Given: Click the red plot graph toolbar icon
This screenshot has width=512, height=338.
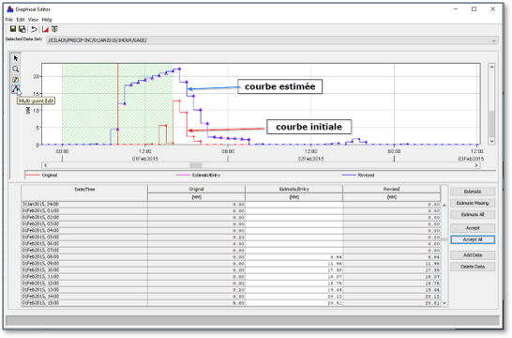Looking at the screenshot, I should [45, 29].
